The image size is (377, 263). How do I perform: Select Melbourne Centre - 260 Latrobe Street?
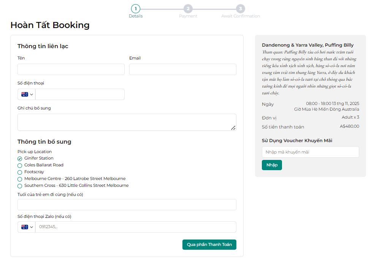[20, 179]
